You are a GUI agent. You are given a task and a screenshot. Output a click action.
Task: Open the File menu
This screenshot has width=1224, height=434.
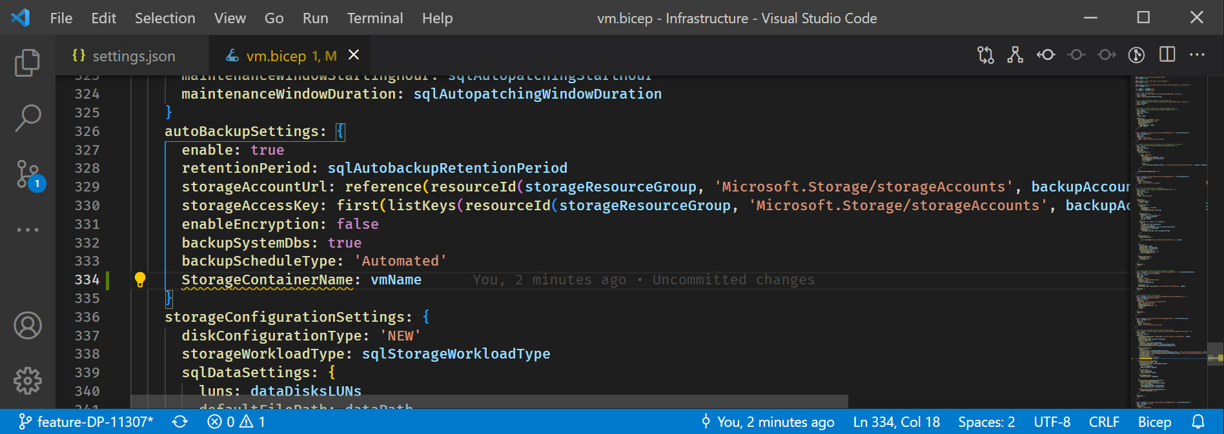(61, 18)
